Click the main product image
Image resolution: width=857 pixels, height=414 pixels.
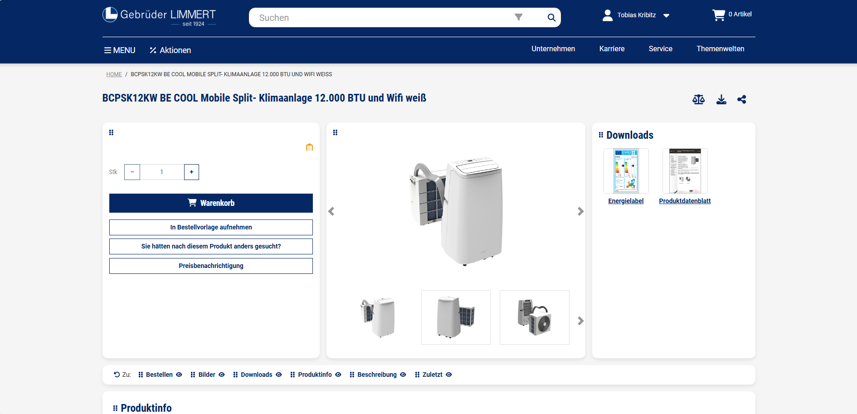[456, 211]
